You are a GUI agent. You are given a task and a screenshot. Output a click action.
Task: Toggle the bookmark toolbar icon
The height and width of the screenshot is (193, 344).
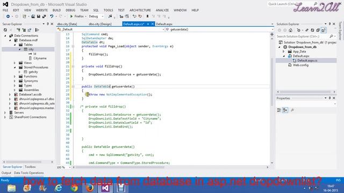point(147,17)
